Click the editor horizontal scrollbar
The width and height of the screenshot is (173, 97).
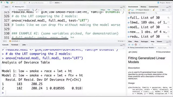click(x=40, y=39)
